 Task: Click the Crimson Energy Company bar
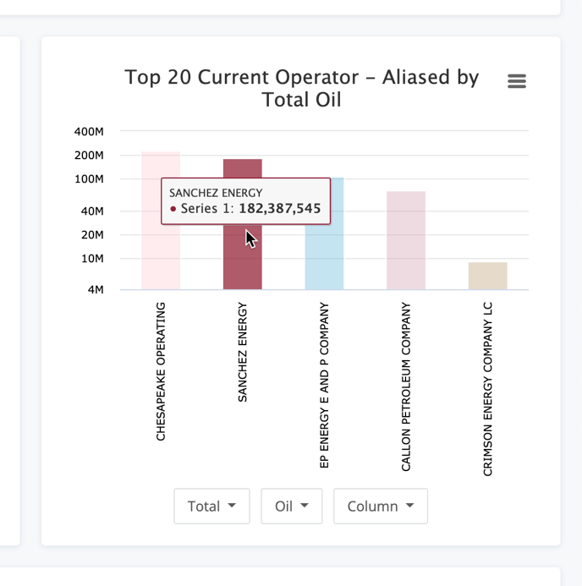[488, 276]
